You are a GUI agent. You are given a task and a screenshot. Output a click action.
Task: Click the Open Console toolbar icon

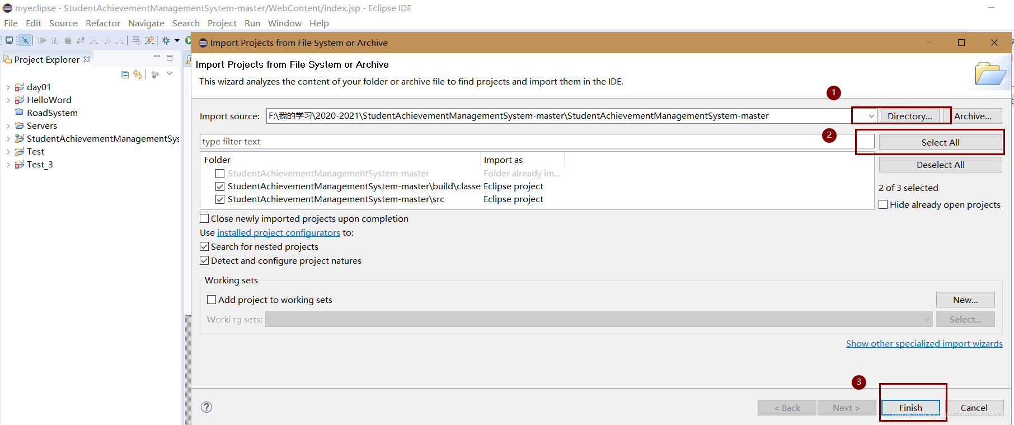[10, 40]
